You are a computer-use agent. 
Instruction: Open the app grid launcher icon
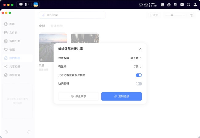pos(27,5)
